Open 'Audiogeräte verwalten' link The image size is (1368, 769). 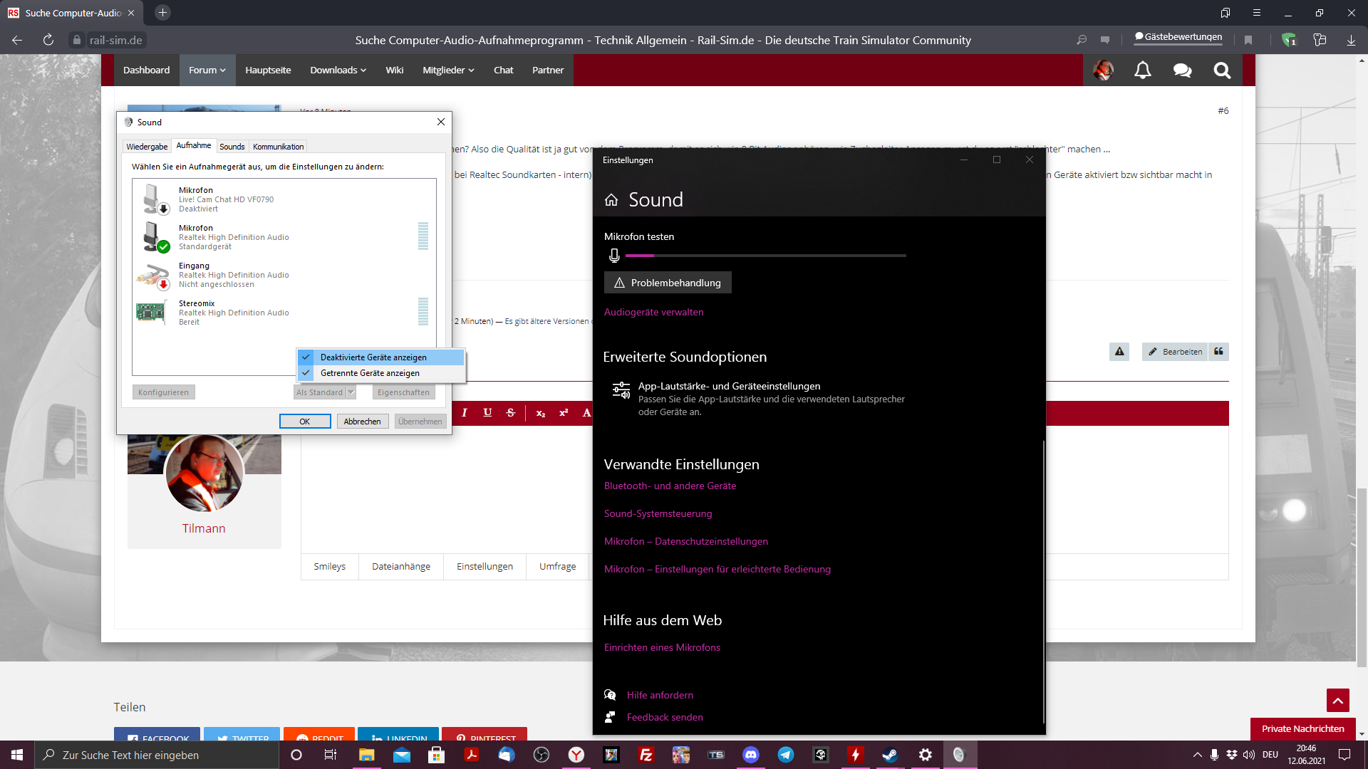[x=653, y=312]
